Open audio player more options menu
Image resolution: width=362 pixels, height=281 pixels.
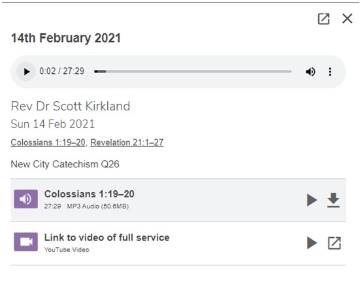pos(330,72)
